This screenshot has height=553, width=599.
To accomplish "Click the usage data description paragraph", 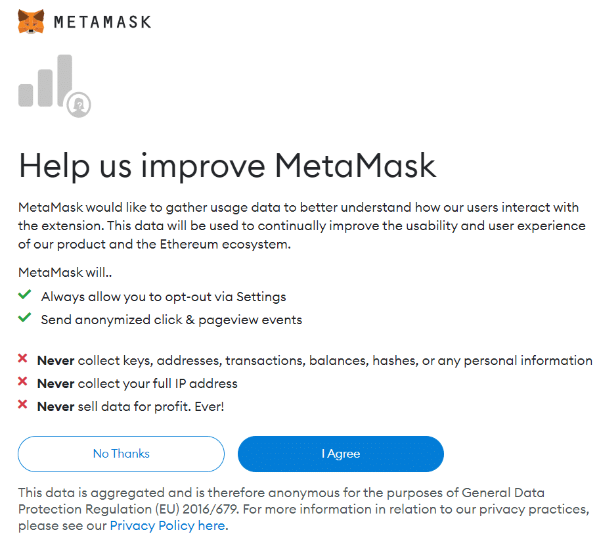I will (x=299, y=226).
